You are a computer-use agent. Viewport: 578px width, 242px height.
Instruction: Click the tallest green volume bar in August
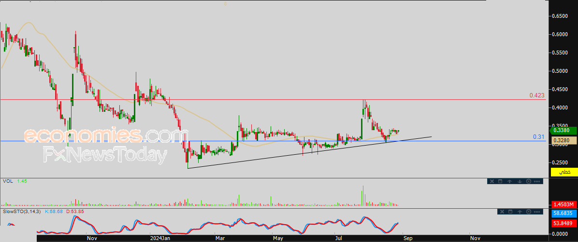363,196
